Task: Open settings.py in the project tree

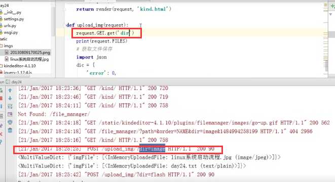Action: (x=14, y=19)
